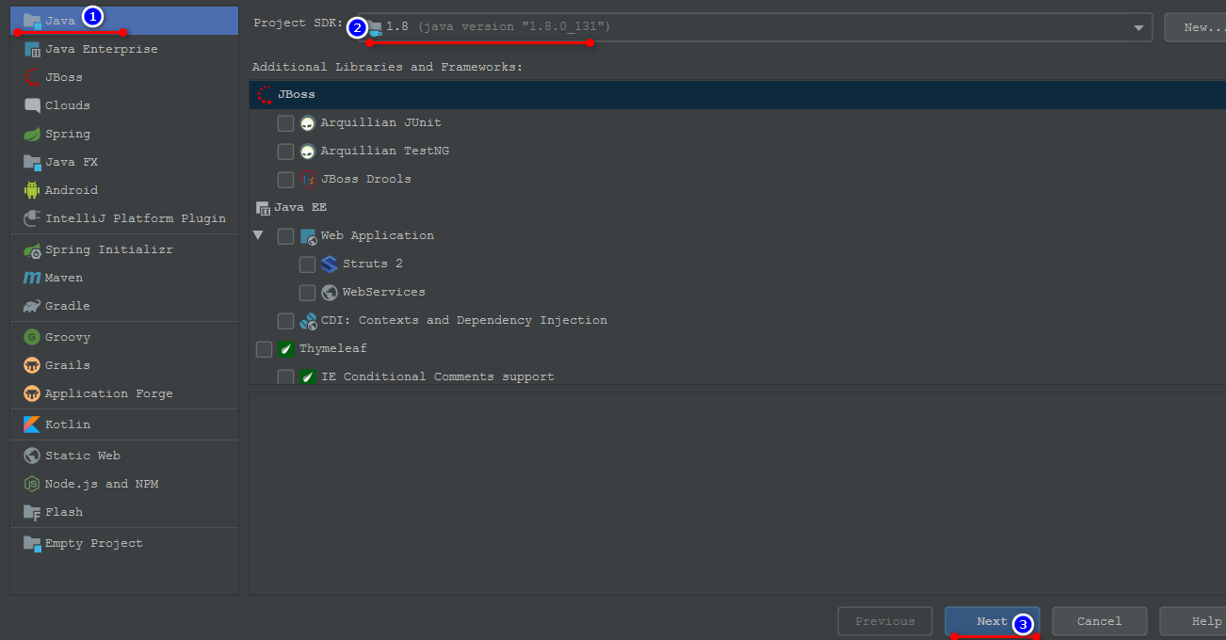Image resolution: width=1226 pixels, height=640 pixels.
Task: Click the Kotlin K icon
Action: pos(32,424)
